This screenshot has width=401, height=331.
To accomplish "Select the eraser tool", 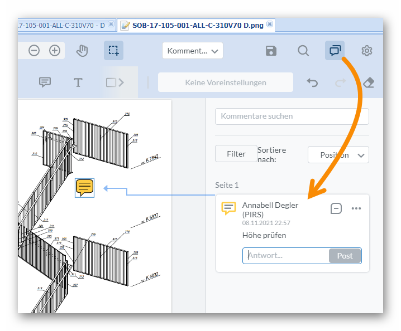I will pyautogui.click(x=368, y=82).
